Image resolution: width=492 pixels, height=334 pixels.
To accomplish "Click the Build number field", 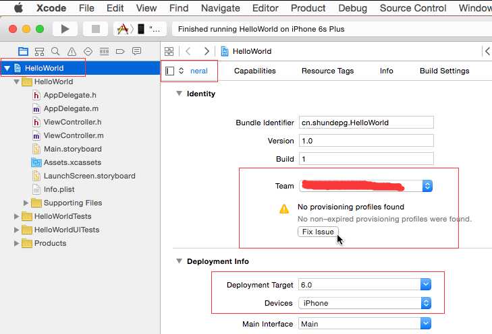I will [366, 159].
